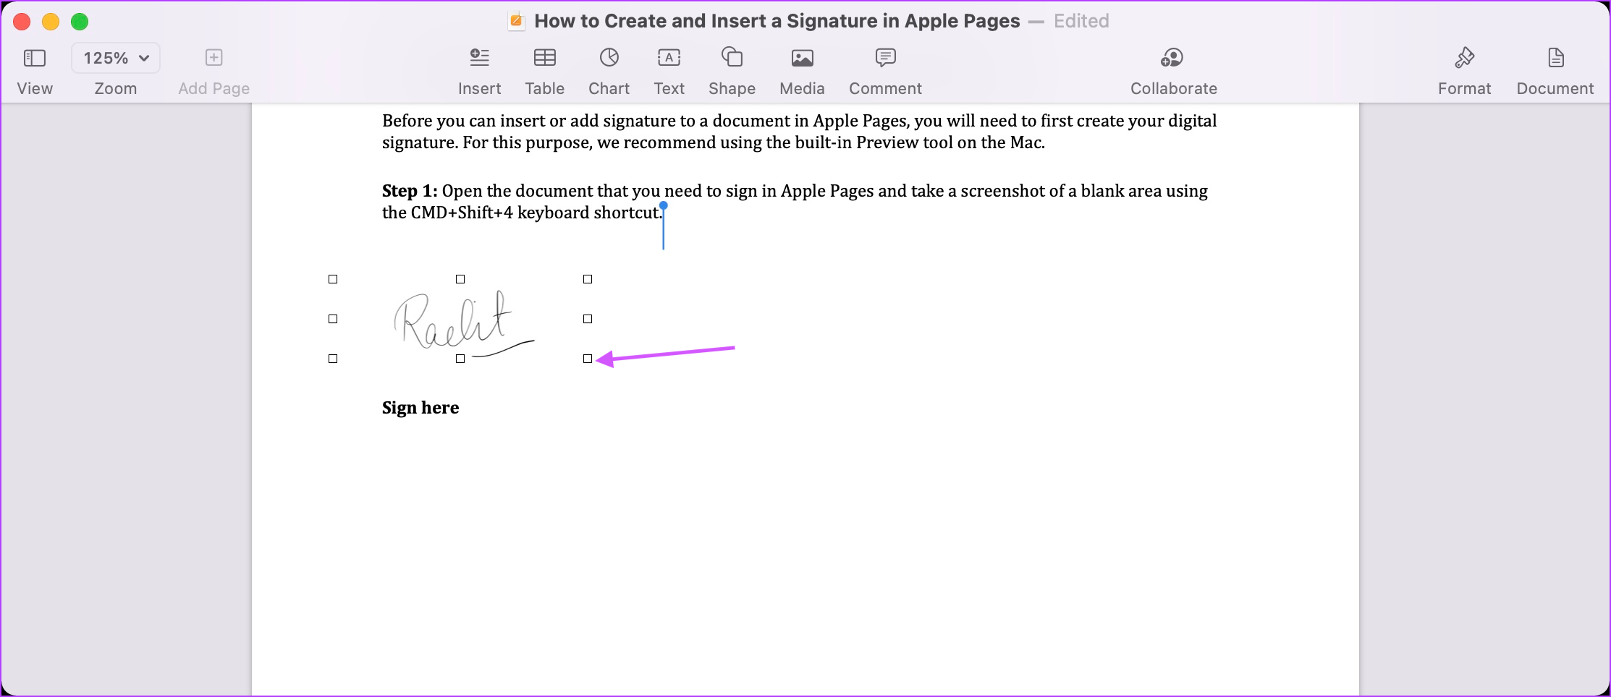Click the Pages document icon in title bar
The image size is (1611, 697).
tap(516, 21)
